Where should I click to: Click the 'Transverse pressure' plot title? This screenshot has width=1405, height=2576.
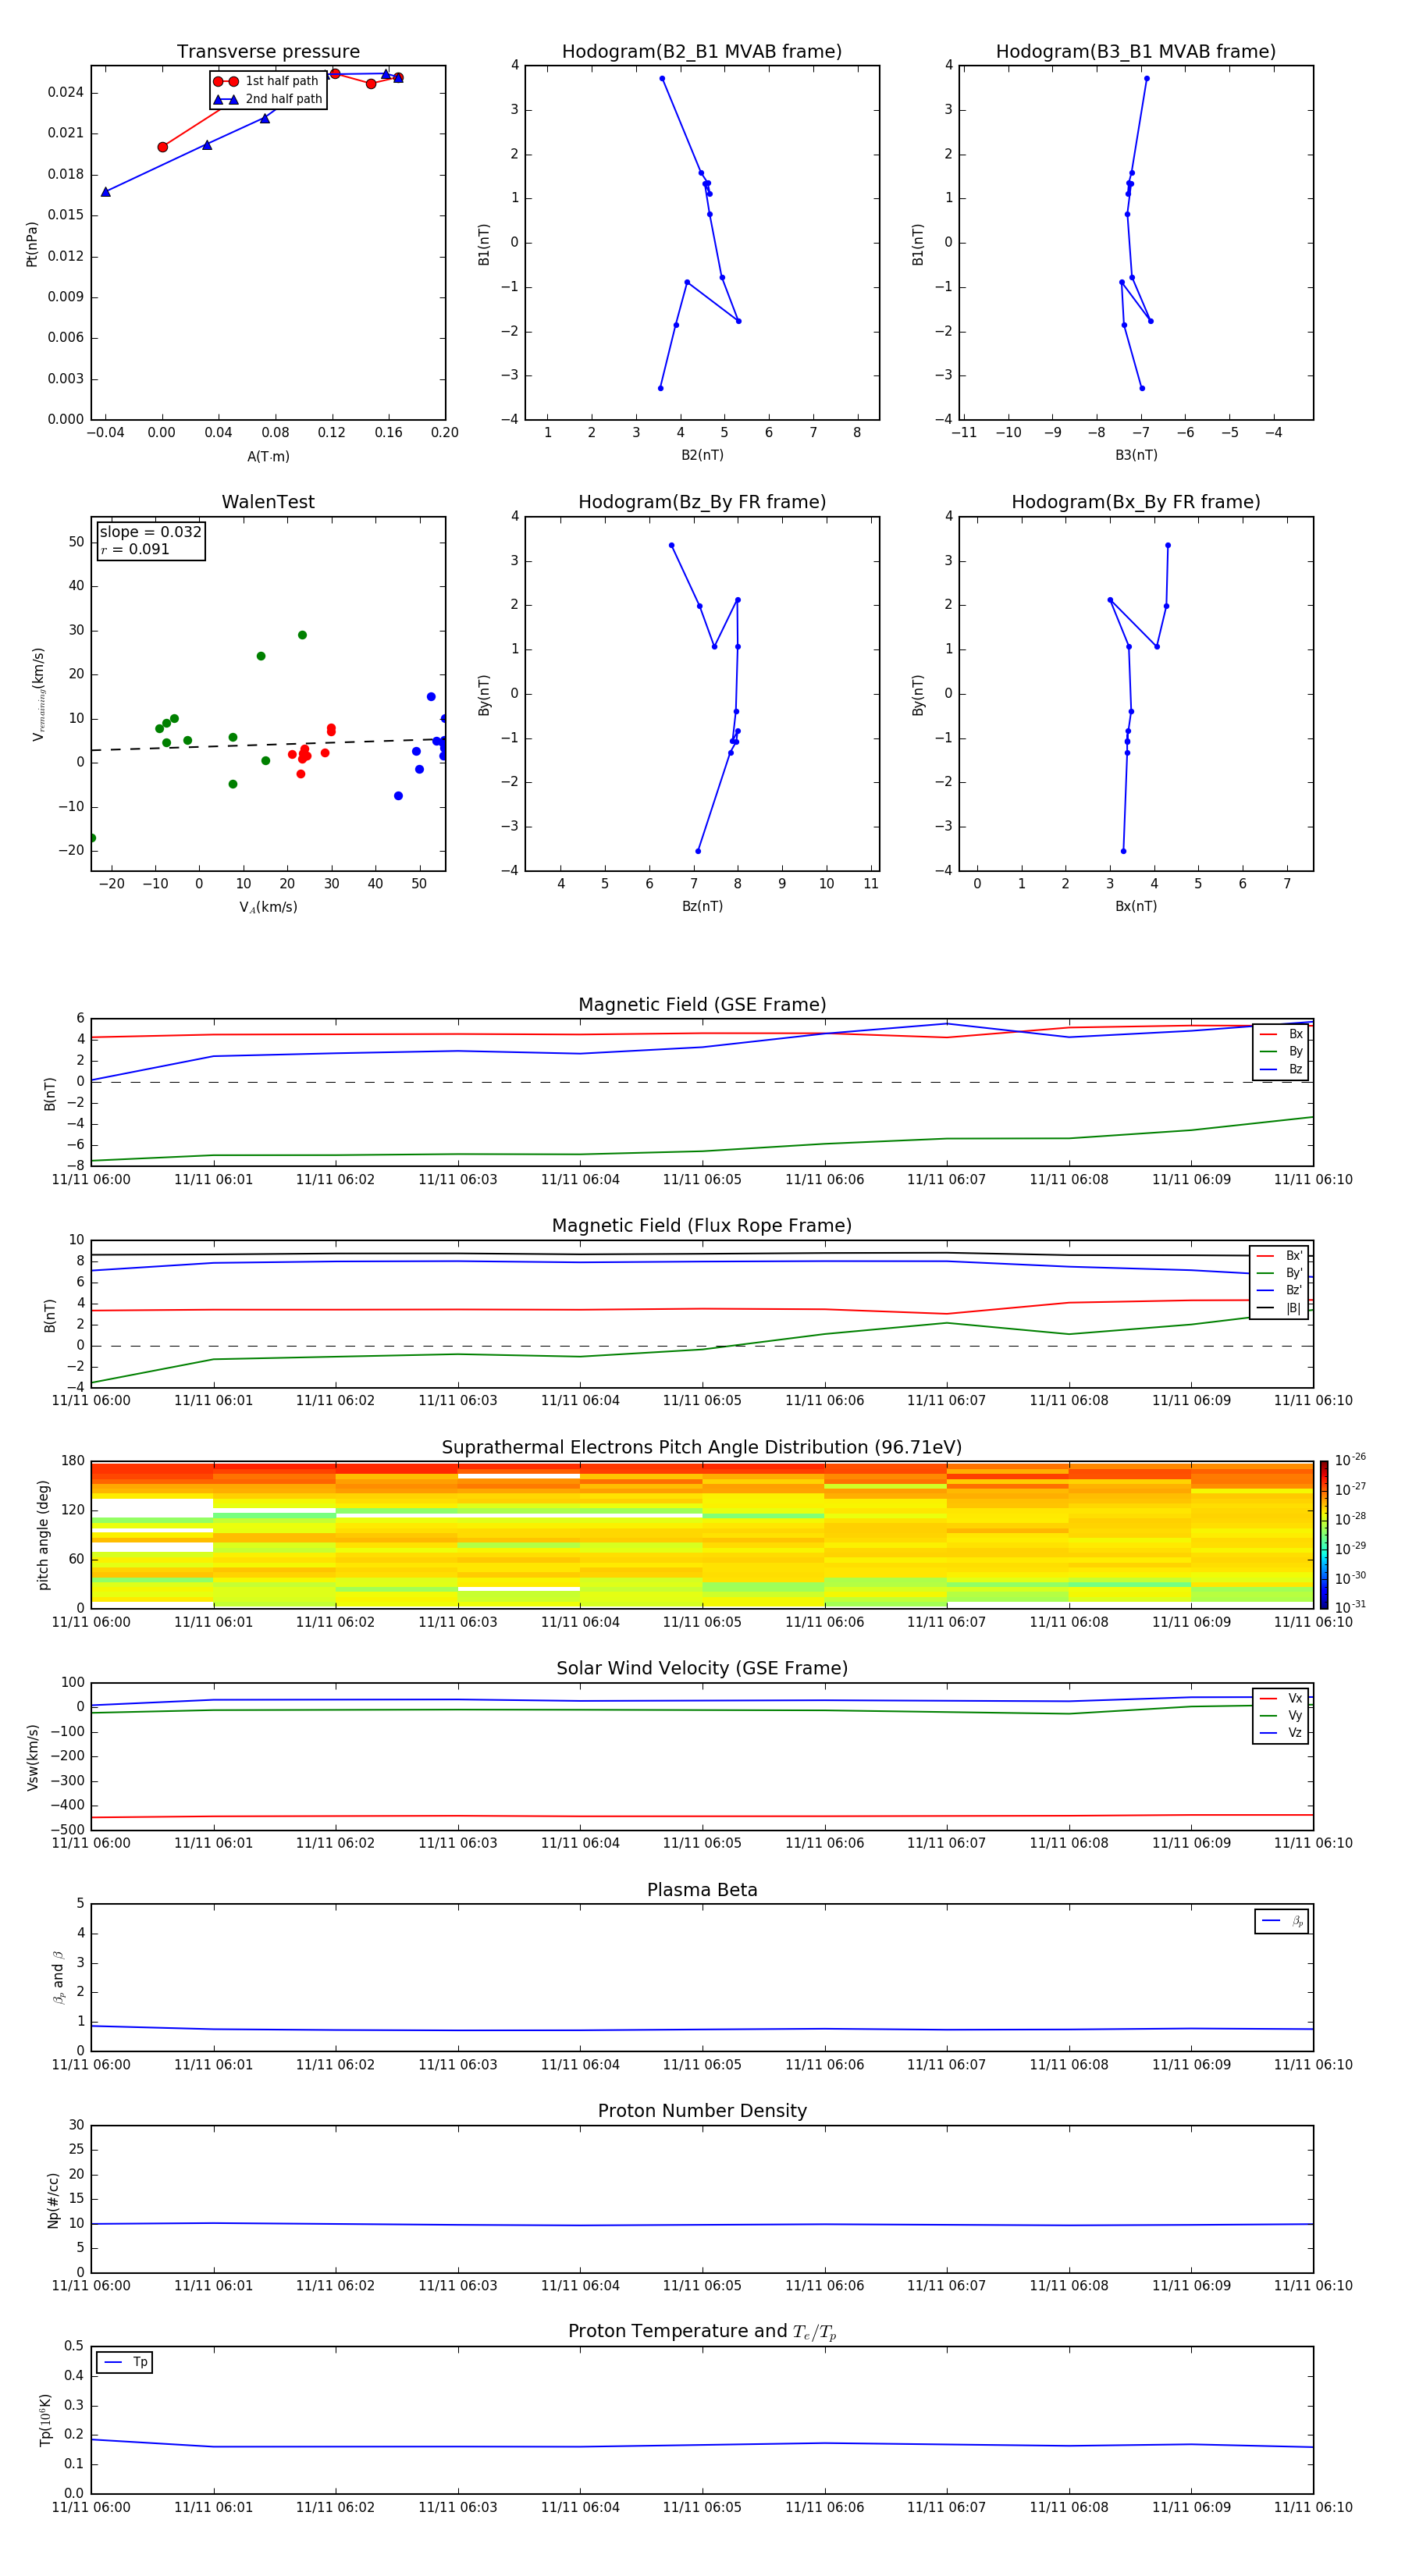[x=268, y=52]
